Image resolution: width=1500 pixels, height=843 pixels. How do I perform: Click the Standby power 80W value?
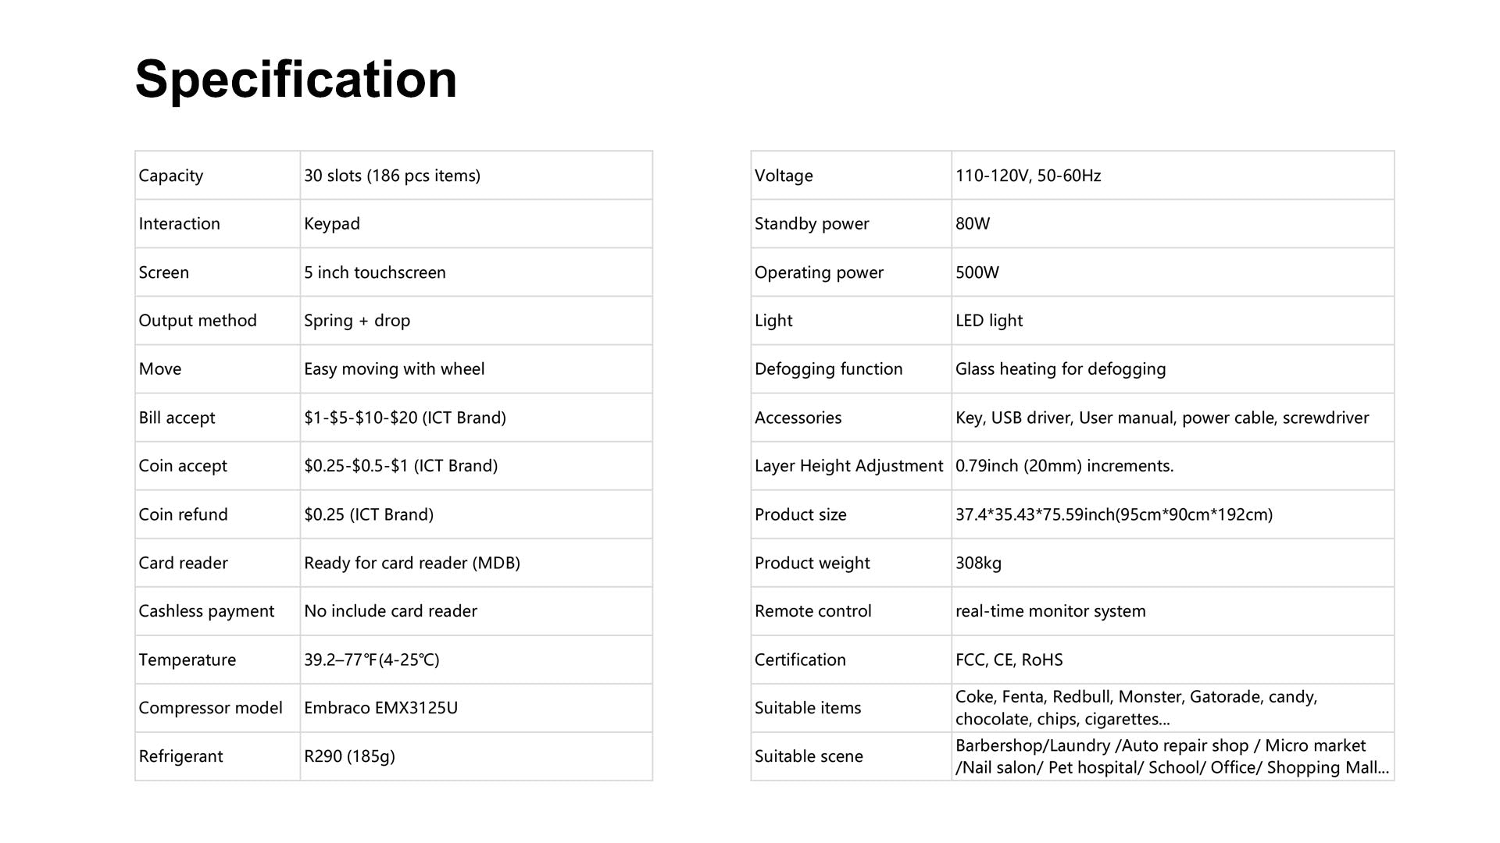pos(972,224)
